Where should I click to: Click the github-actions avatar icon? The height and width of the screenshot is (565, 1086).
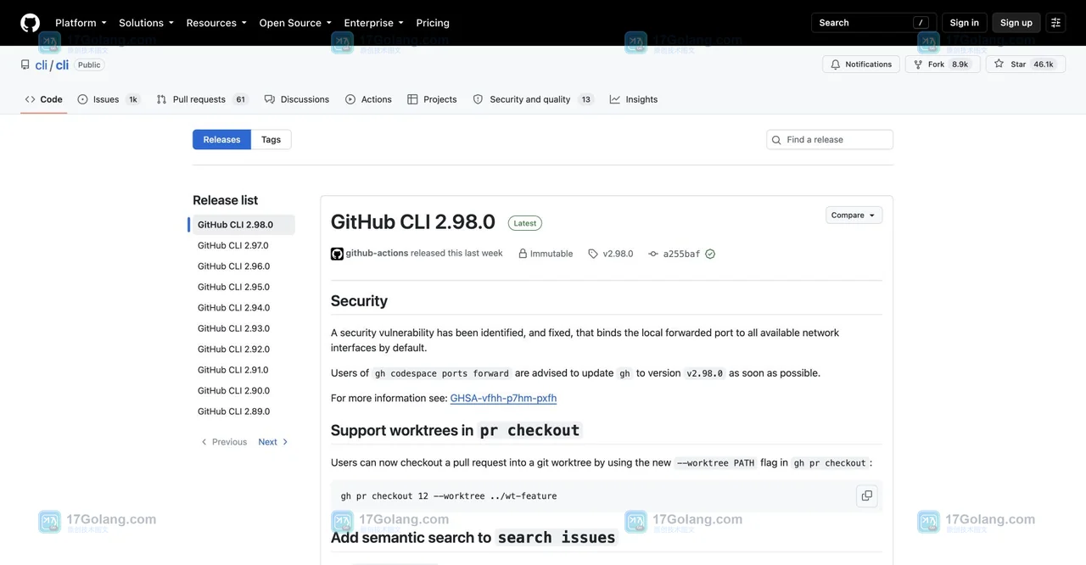click(337, 254)
